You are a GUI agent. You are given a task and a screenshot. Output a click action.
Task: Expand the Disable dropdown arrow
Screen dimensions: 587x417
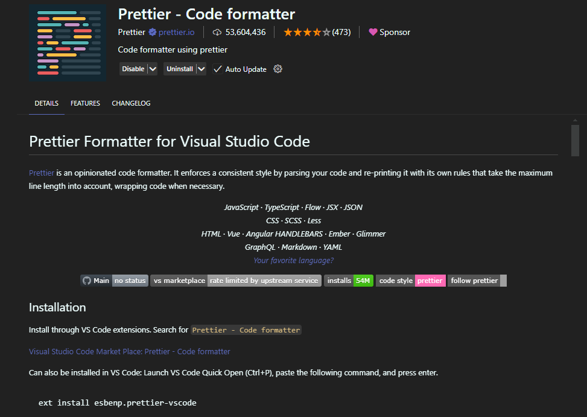point(153,69)
